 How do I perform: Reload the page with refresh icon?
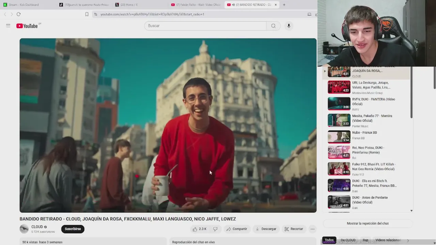point(19,14)
